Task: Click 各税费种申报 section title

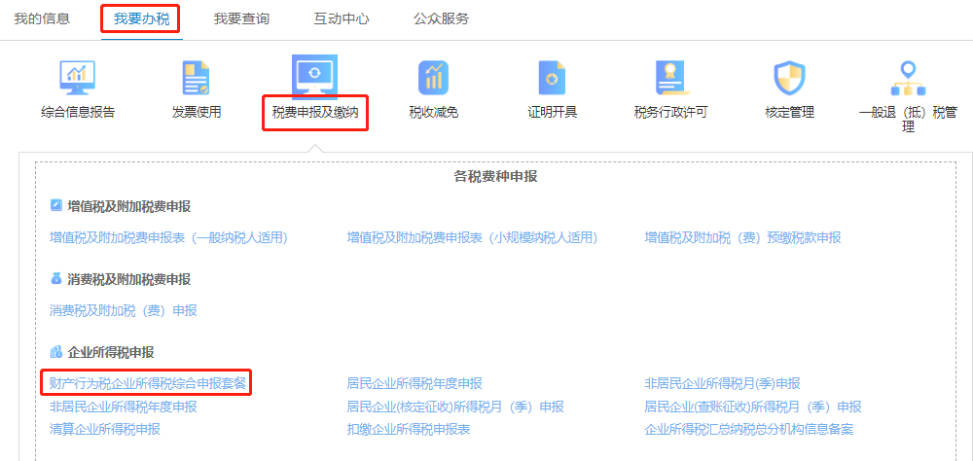Action: 496,177
